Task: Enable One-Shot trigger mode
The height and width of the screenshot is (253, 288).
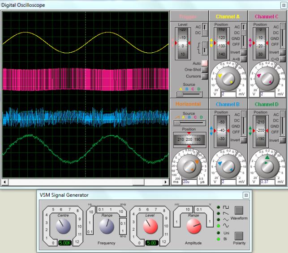Action: click(204, 70)
